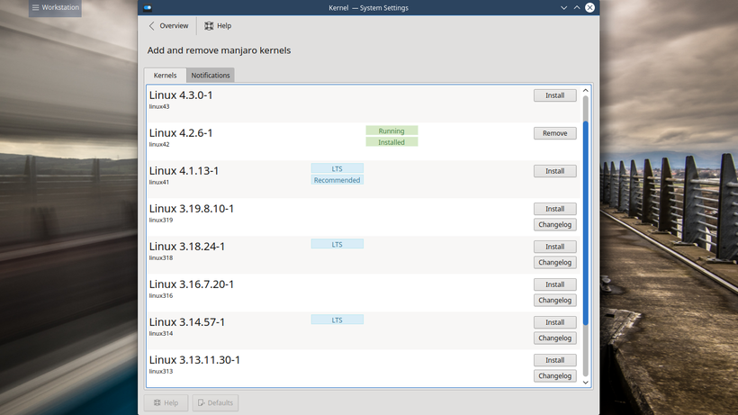Switch to the Notifications tab
The image size is (738, 415).
[211, 76]
